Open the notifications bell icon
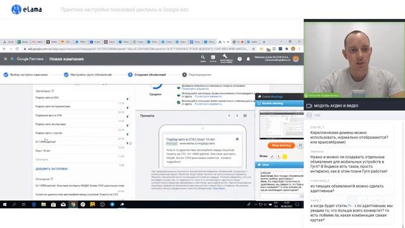The width and height of the screenshot is (405, 228). coord(248,59)
